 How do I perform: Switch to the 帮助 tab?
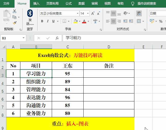coord(120,4)
